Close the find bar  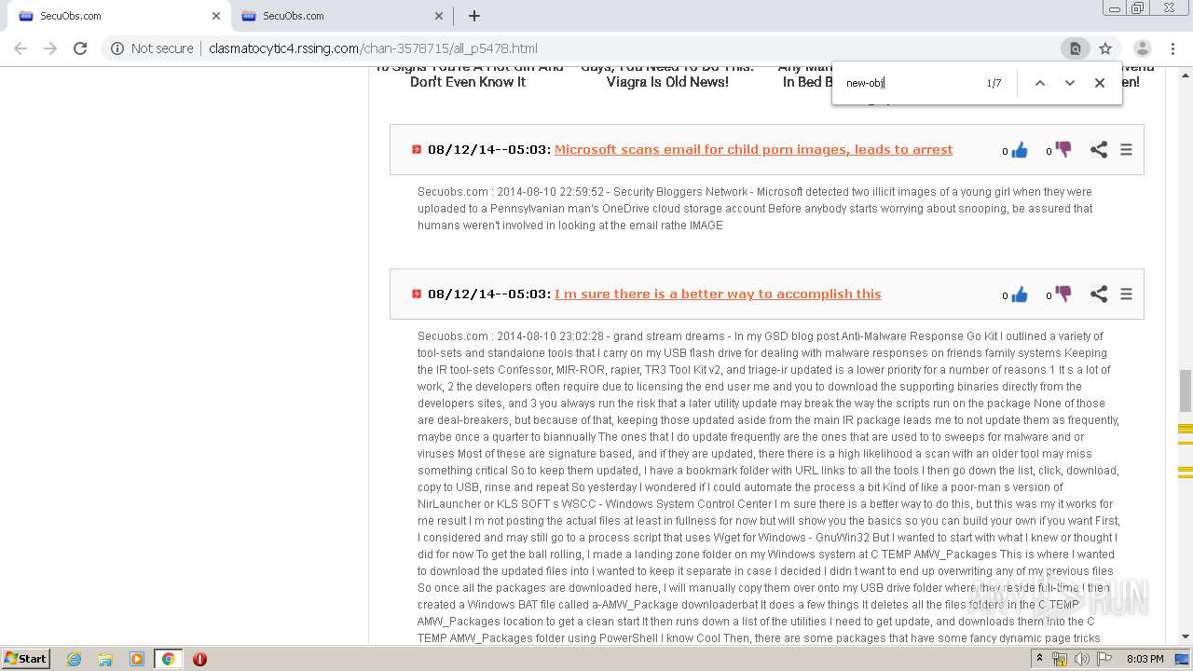(1100, 83)
